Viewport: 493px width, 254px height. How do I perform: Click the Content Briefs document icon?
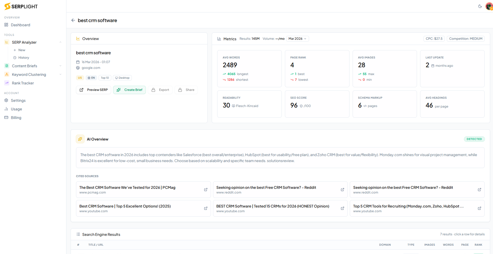coord(7,66)
